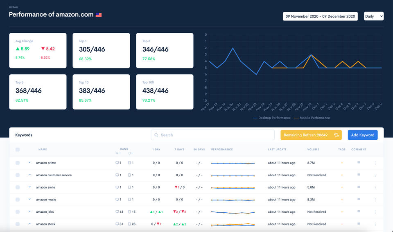Check the amazon smile row checkbox
Image resolution: width=393 pixels, height=232 pixels.
(x=18, y=187)
